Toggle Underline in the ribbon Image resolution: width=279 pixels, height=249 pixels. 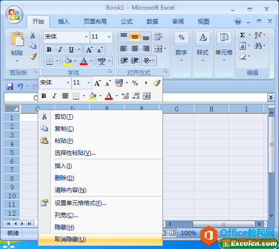71,50
